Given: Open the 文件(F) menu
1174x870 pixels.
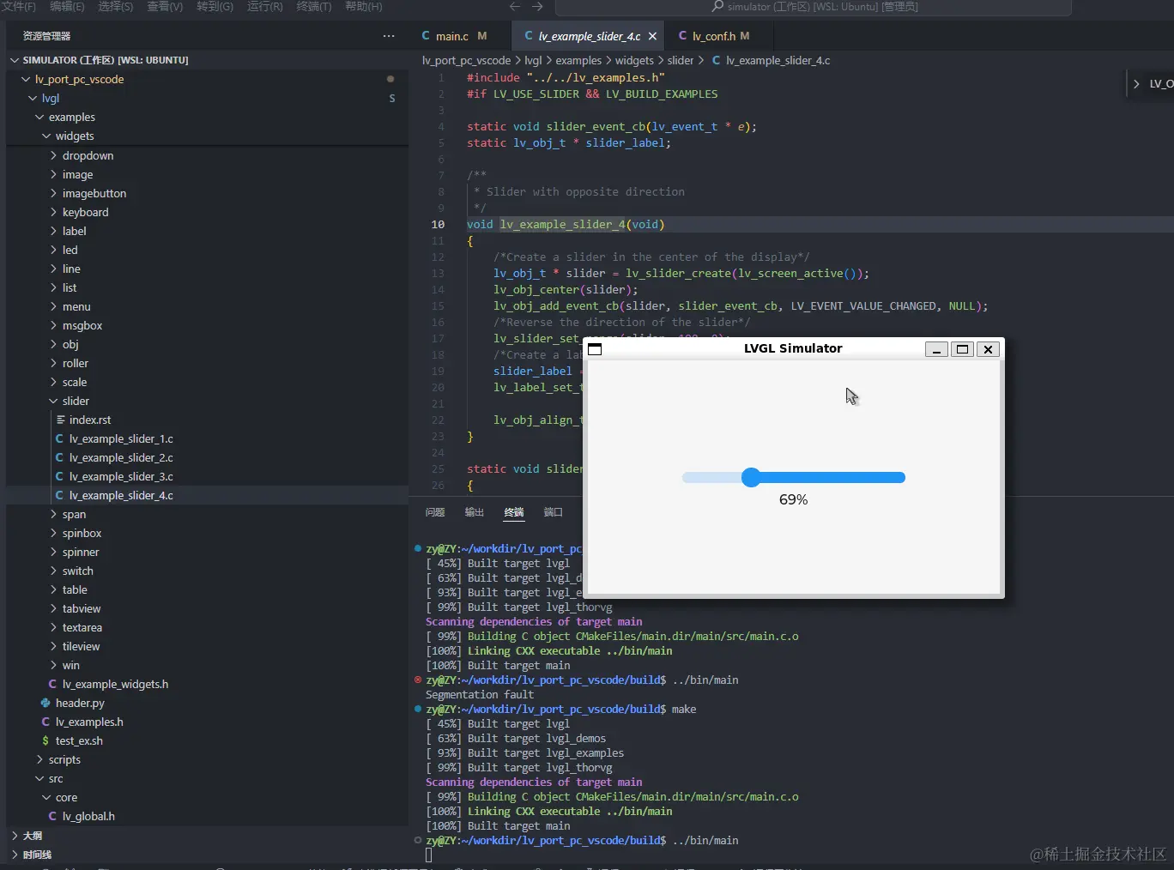Looking at the screenshot, I should click(x=19, y=7).
